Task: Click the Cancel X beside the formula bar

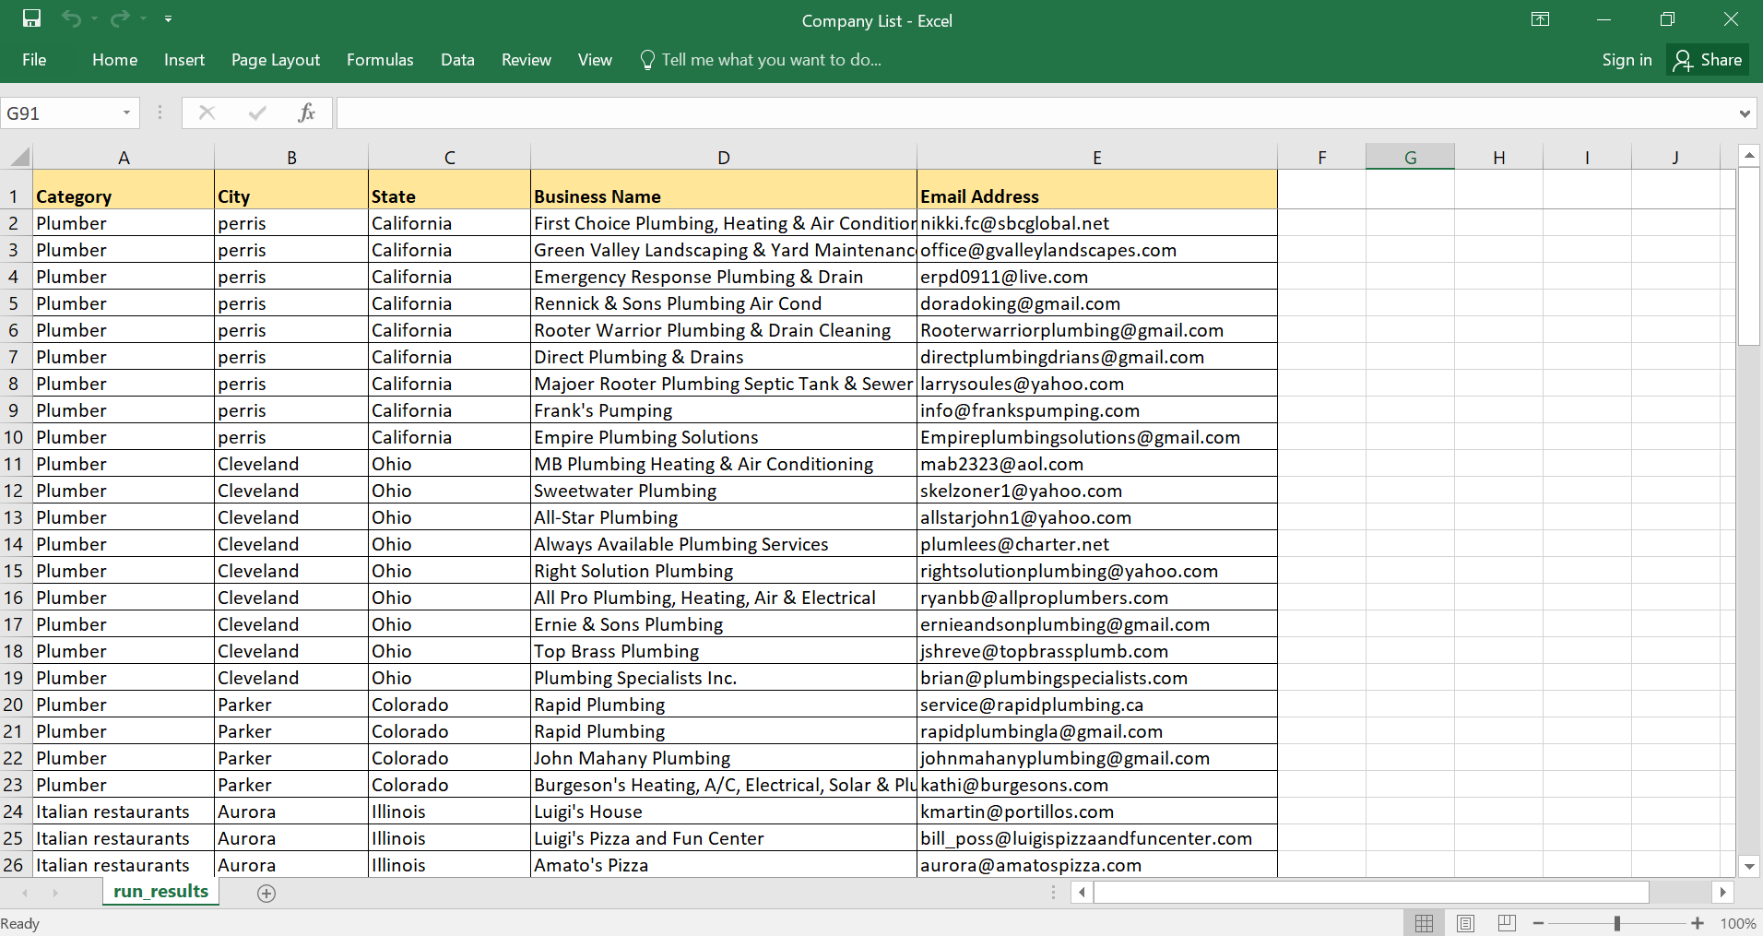Action: [x=207, y=113]
